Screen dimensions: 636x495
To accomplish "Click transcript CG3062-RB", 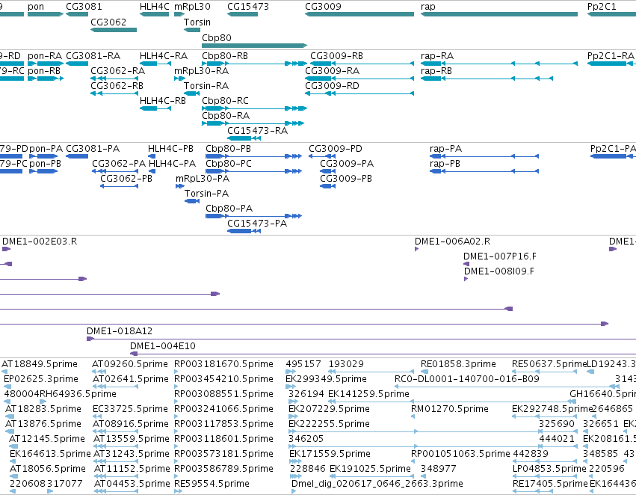I will tap(117, 86).
